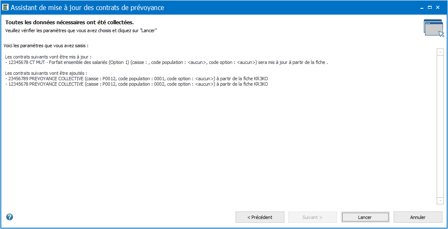
Task: Click the blue help question mark icon
Action: point(10,217)
